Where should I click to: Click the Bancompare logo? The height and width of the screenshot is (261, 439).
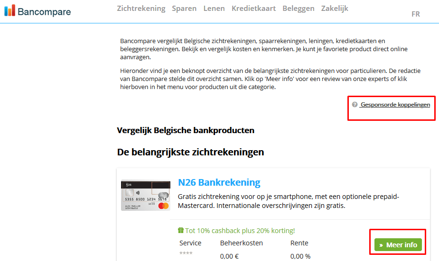(37, 11)
